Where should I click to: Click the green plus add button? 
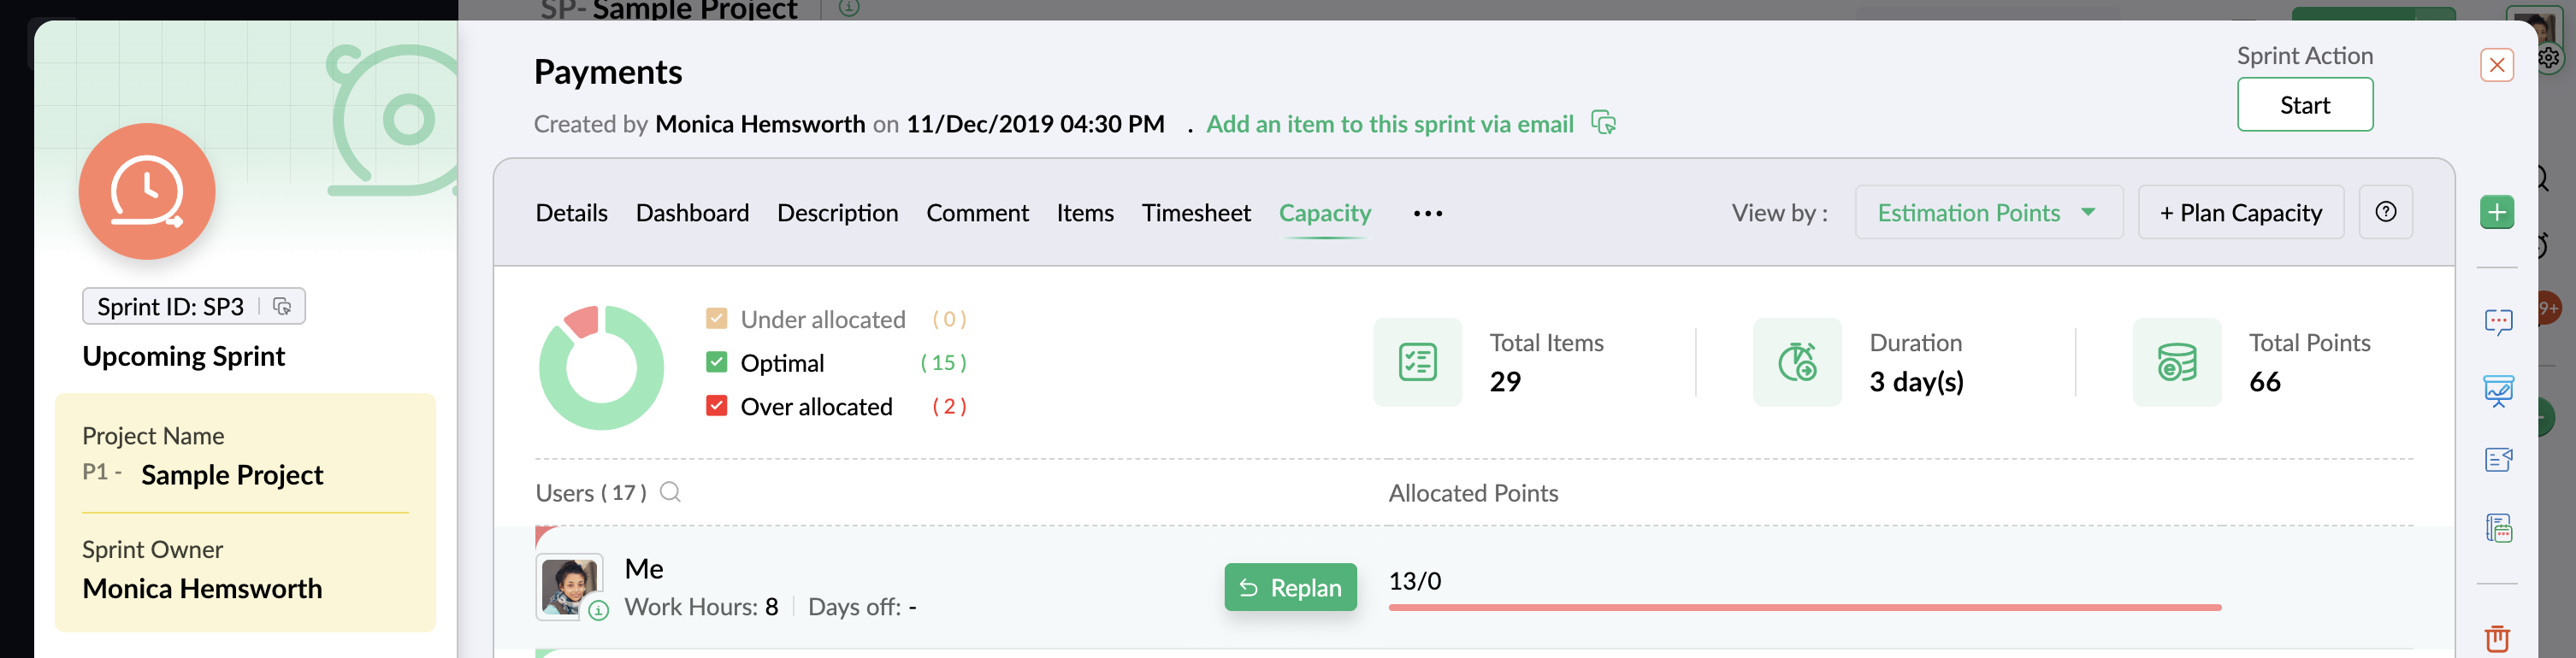[2496, 212]
